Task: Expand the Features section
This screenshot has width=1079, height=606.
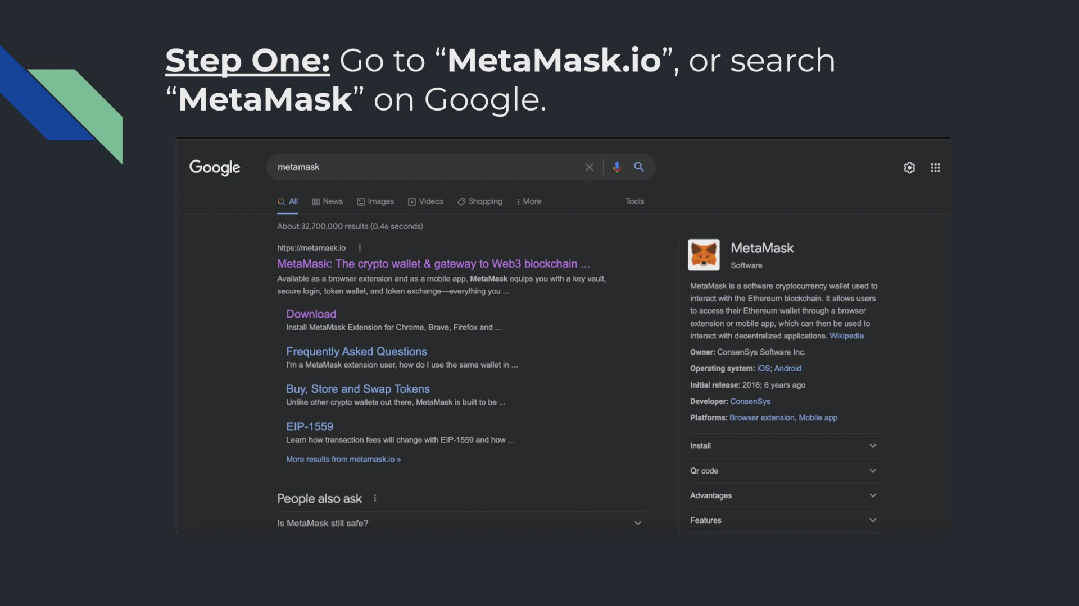Action: 873,520
